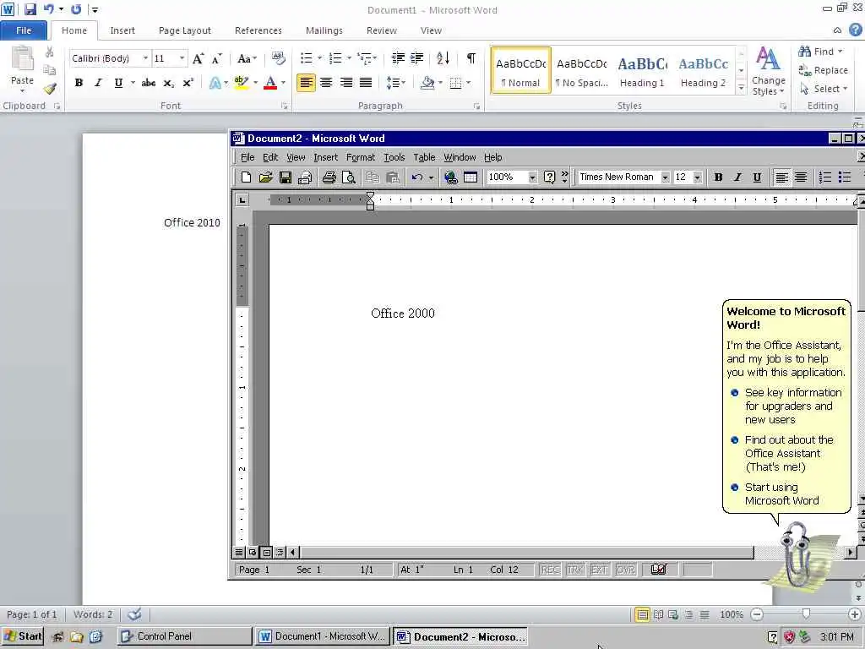The image size is (865, 649).
Task: Click Text Highlight Color button
Action: point(241,84)
